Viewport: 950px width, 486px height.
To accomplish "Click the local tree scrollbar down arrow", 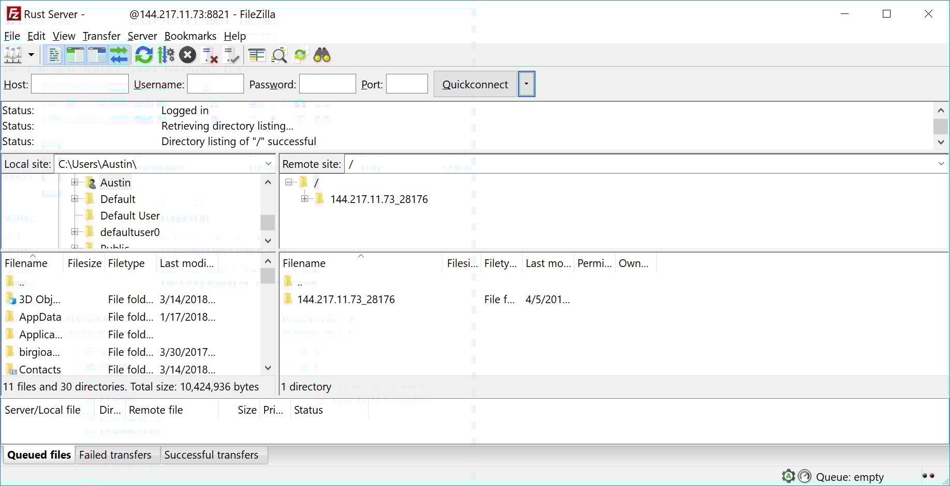I will [268, 241].
